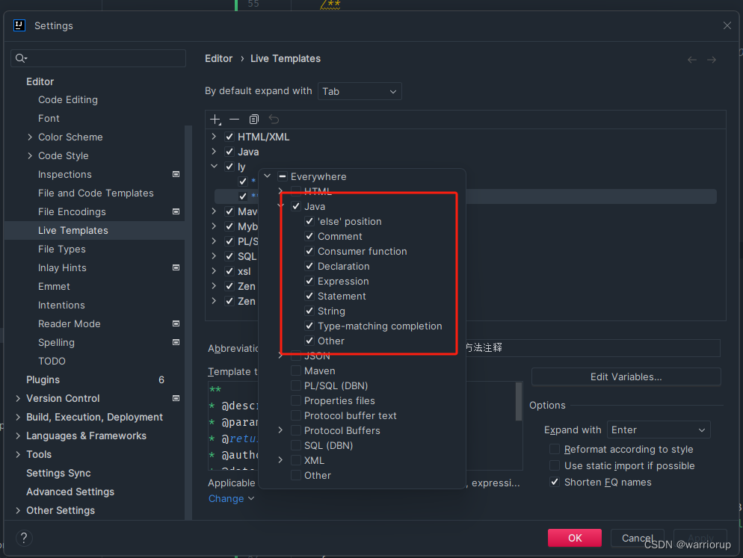Viewport: 743px width, 558px height.
Task: Click the project-level icon beside File Encodings
Action: (x=176, y=211)
